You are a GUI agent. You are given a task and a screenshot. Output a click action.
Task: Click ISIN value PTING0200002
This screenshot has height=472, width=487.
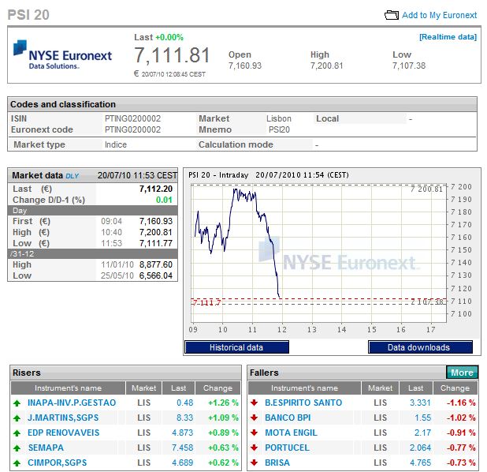132,118
